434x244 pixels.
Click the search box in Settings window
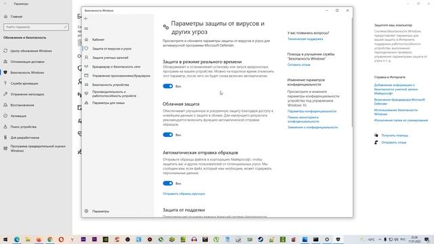[36, 27]
